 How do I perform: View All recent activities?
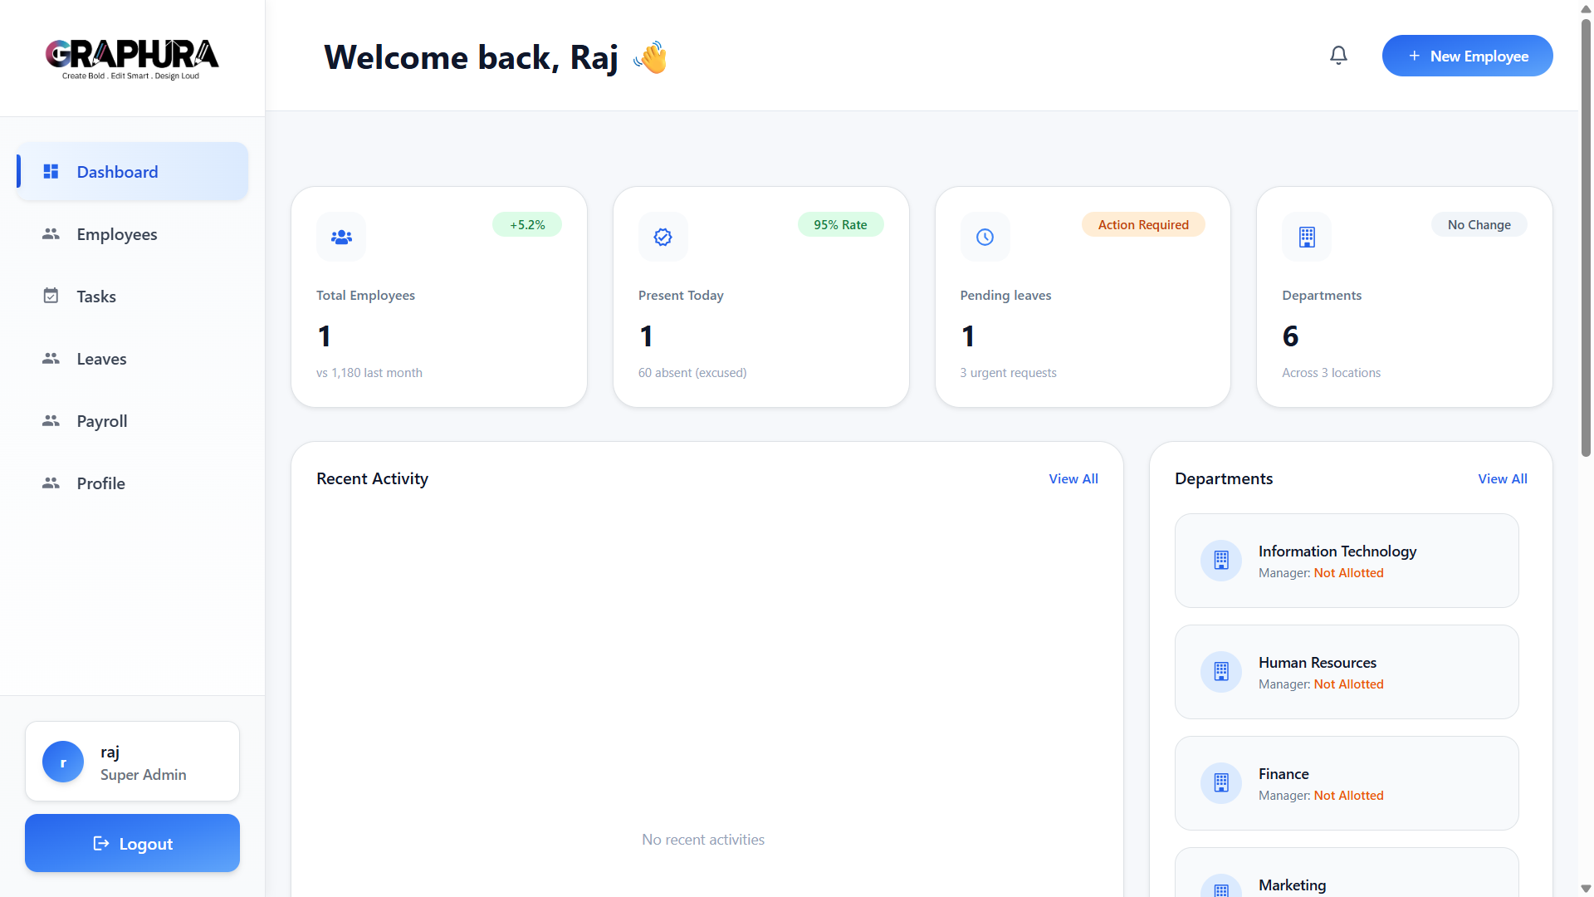pos(1073,478)
